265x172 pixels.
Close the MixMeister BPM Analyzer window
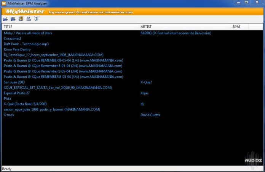point(257,2)
